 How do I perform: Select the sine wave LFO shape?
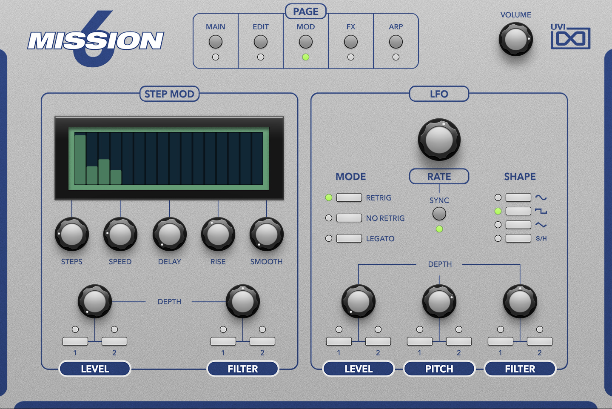pos(518,197)
